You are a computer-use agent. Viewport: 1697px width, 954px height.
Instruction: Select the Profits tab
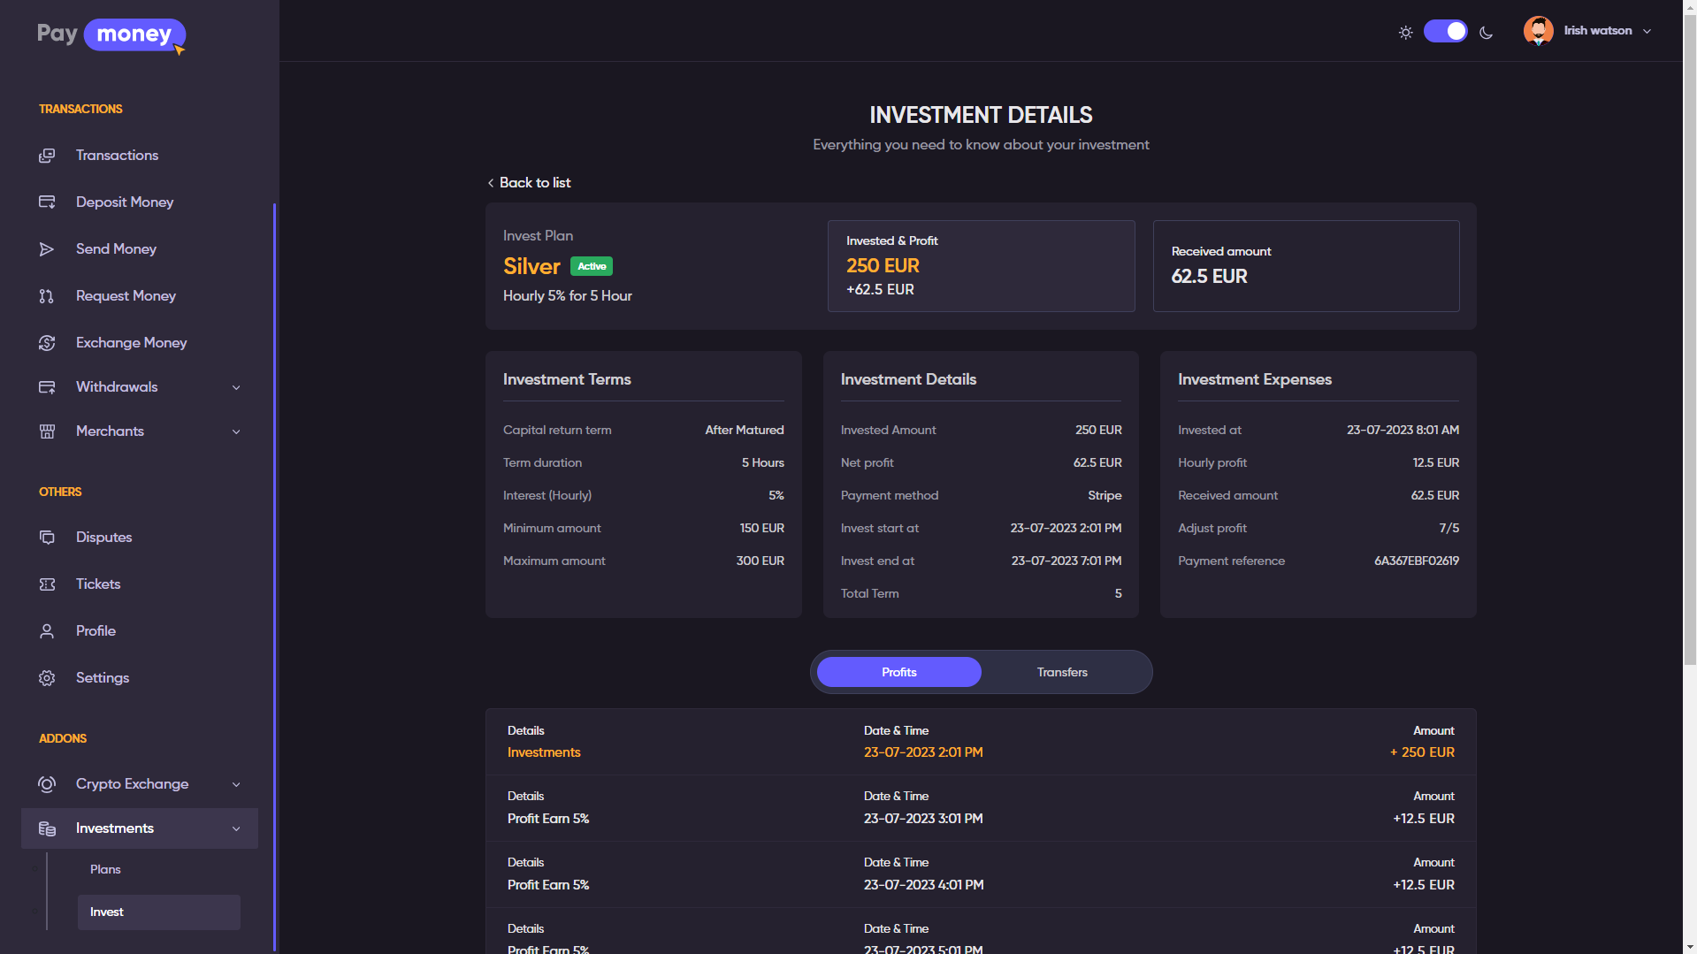click(x=898, y=673)
